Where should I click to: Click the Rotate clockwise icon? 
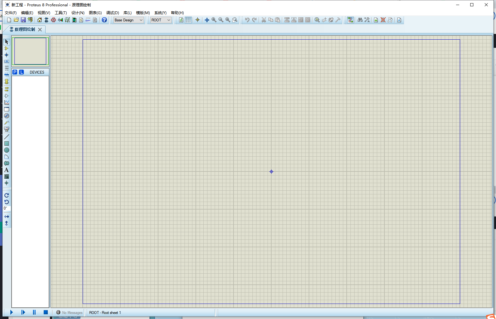(x=6, y=195)
